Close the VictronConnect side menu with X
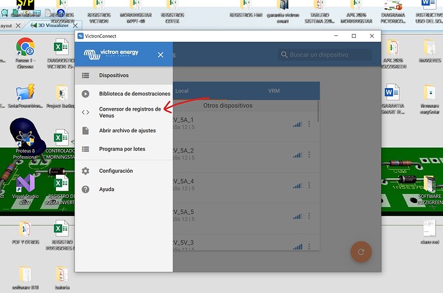This screenshot has height=293, width=443. (161, 55)
